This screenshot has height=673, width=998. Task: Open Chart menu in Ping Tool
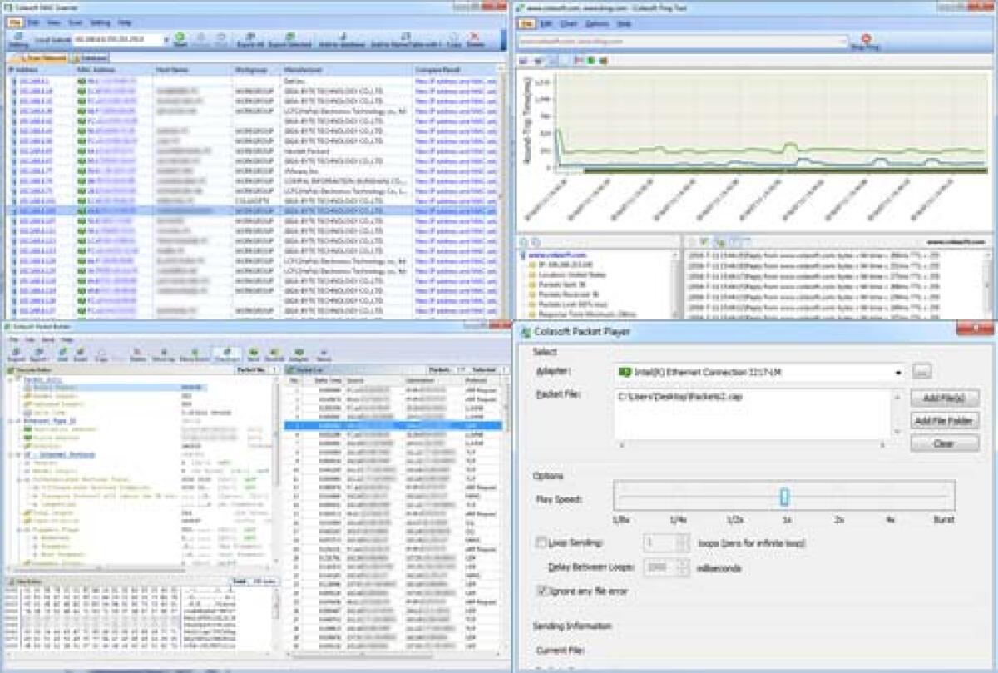569,23
